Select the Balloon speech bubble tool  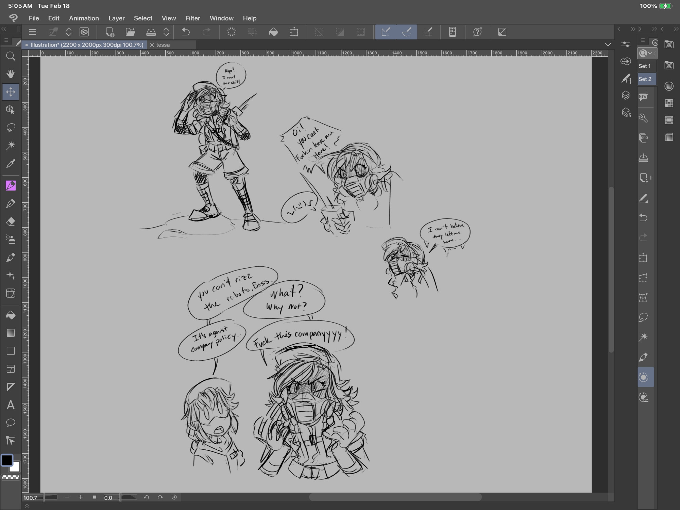coord(11,423)
